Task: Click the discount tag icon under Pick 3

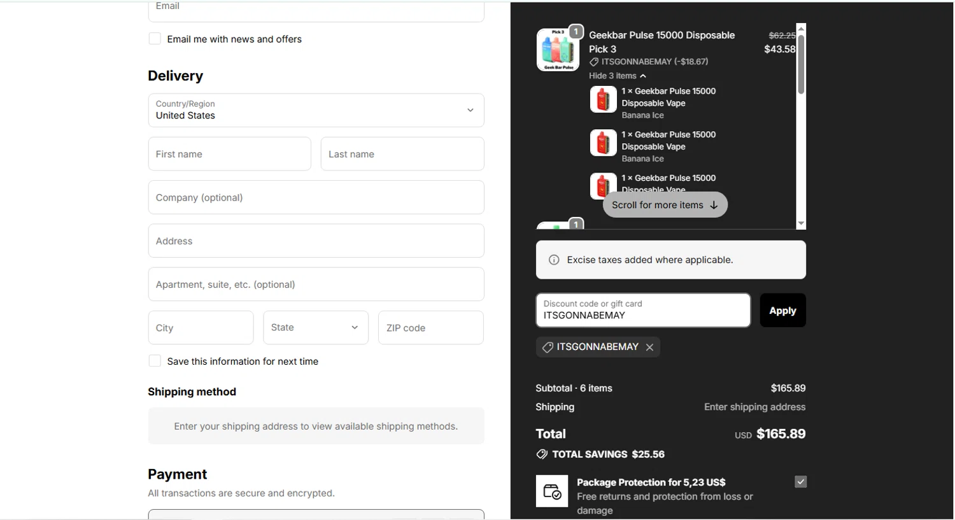Action: (594, 62)
